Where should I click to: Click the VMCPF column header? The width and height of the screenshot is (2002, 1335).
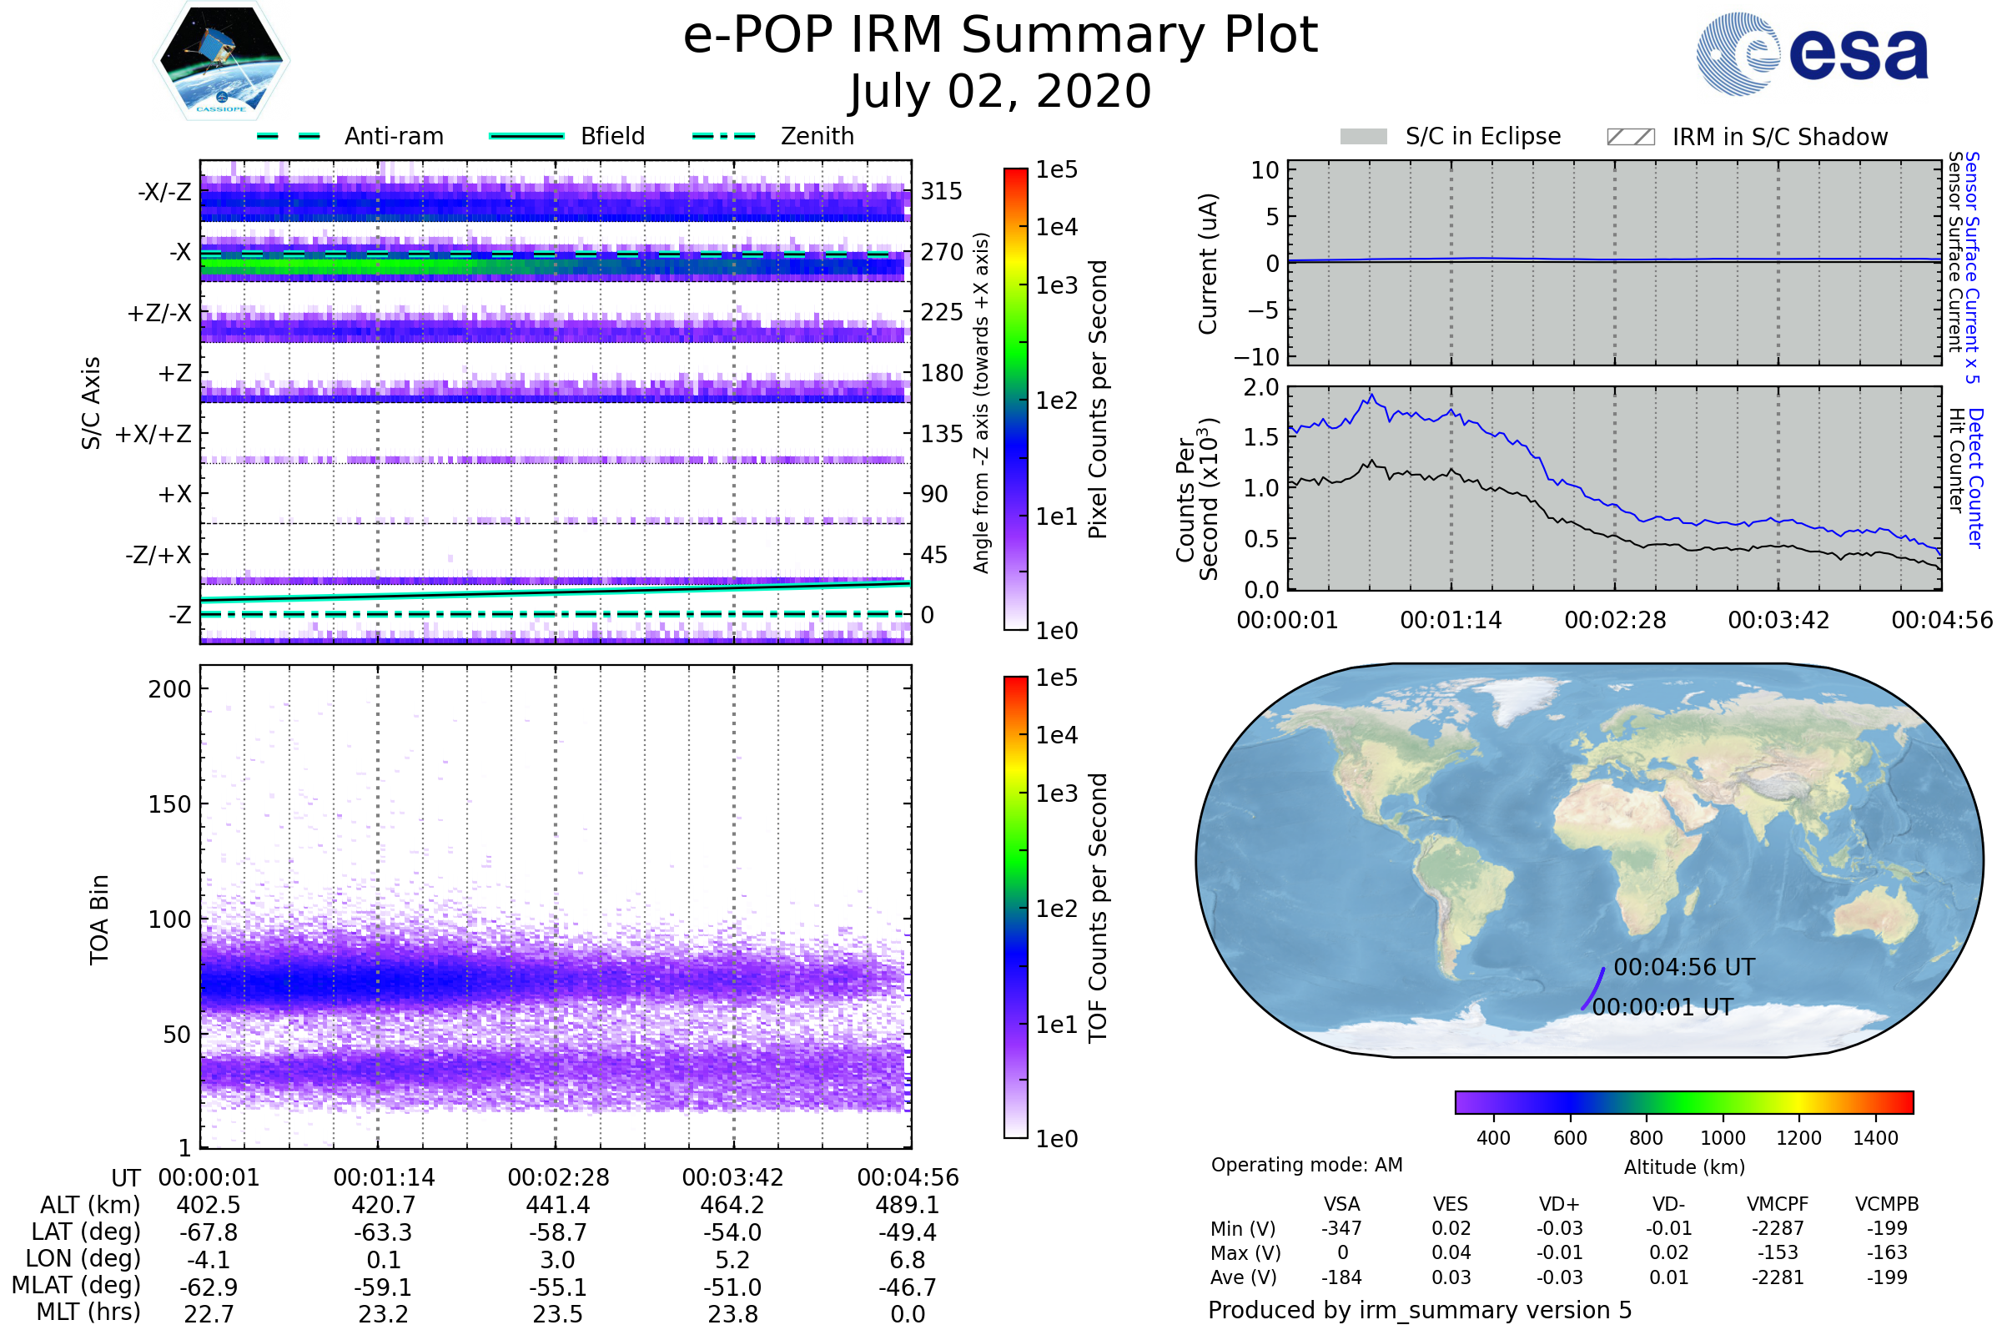point(1778,1204)
